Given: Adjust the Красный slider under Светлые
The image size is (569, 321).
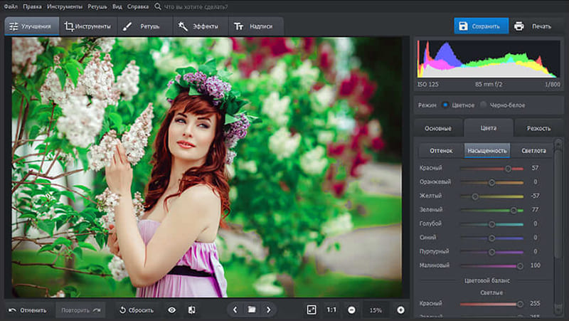Looking at the screenshot, I should coord(491,304).
